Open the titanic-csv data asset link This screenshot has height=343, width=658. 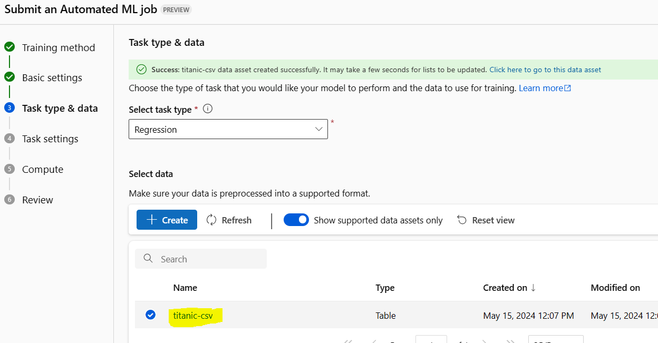(x=193, y=316)
